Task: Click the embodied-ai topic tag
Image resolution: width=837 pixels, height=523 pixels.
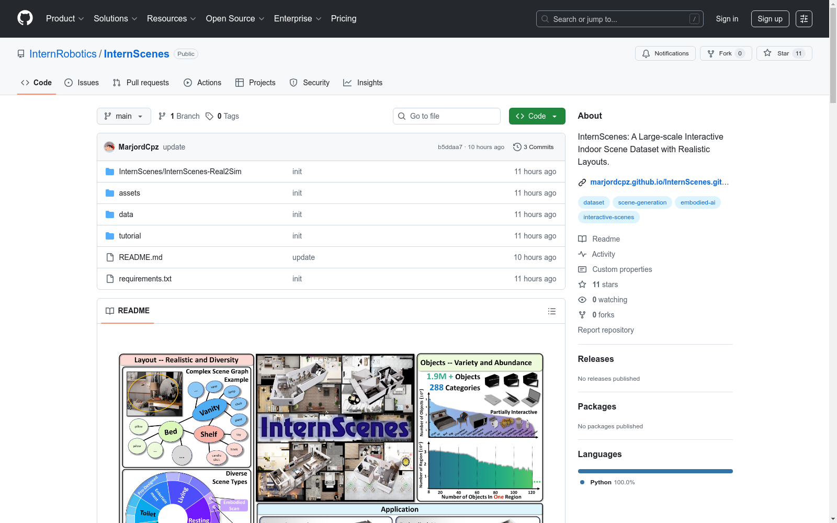Action: pyautogui.click(x=698, y=202)
